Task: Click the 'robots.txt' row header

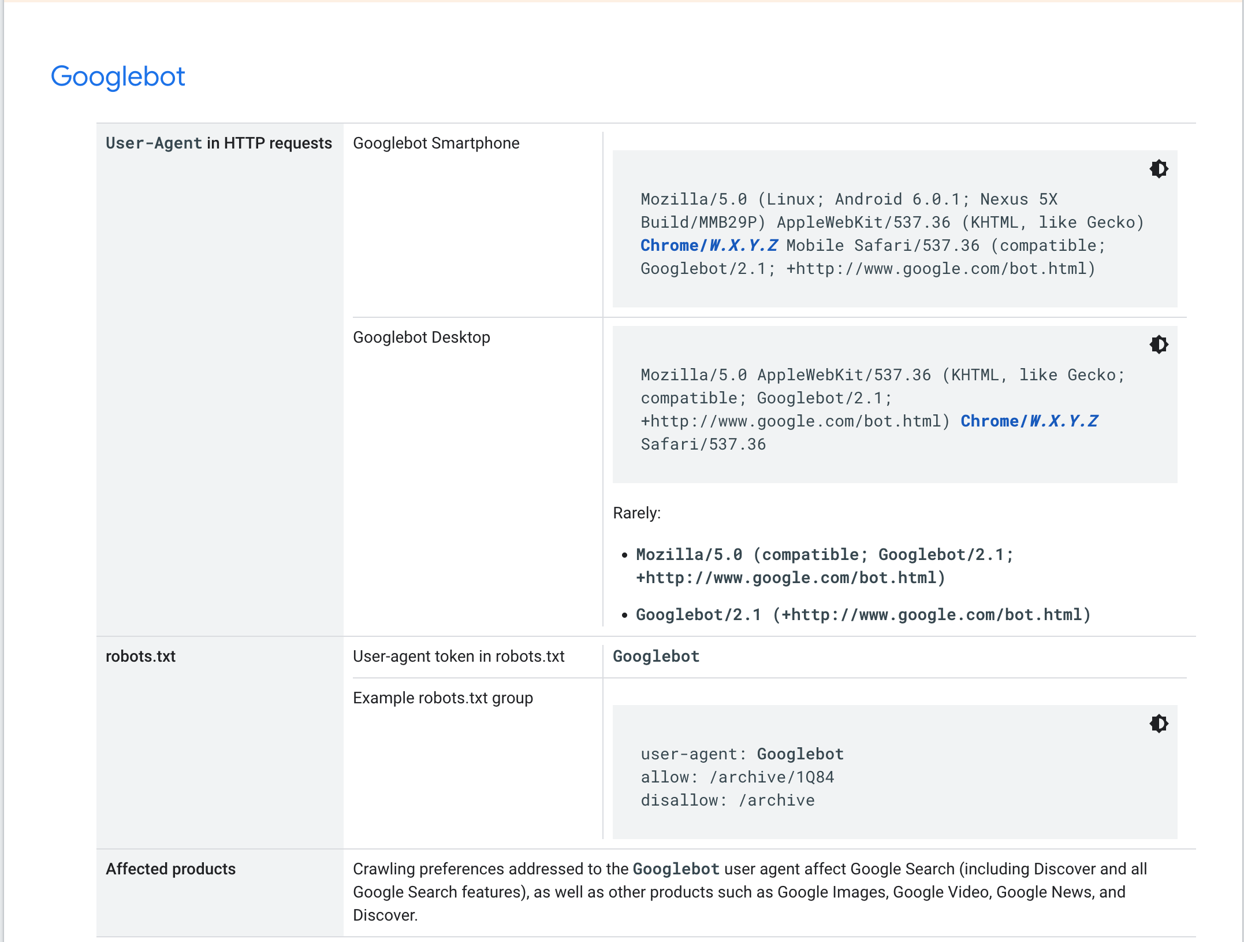Action: [x=140, y=657]
